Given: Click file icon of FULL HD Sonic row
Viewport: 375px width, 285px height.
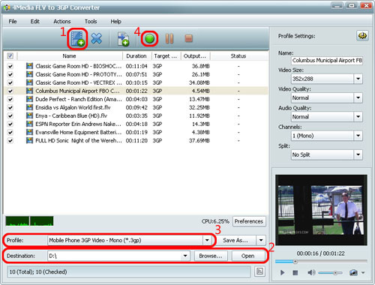Looking at the screenshot, I should (29, 140).
